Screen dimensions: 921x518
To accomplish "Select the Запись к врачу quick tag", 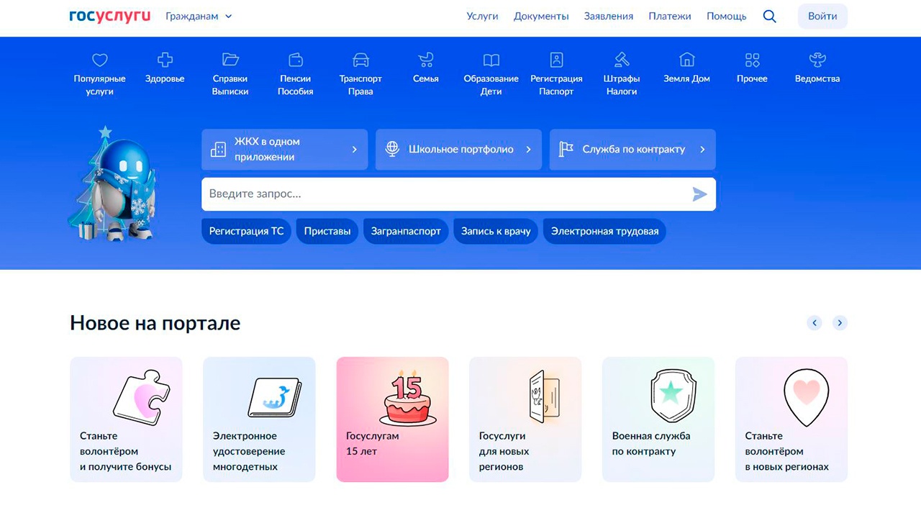I will (496, 232).
